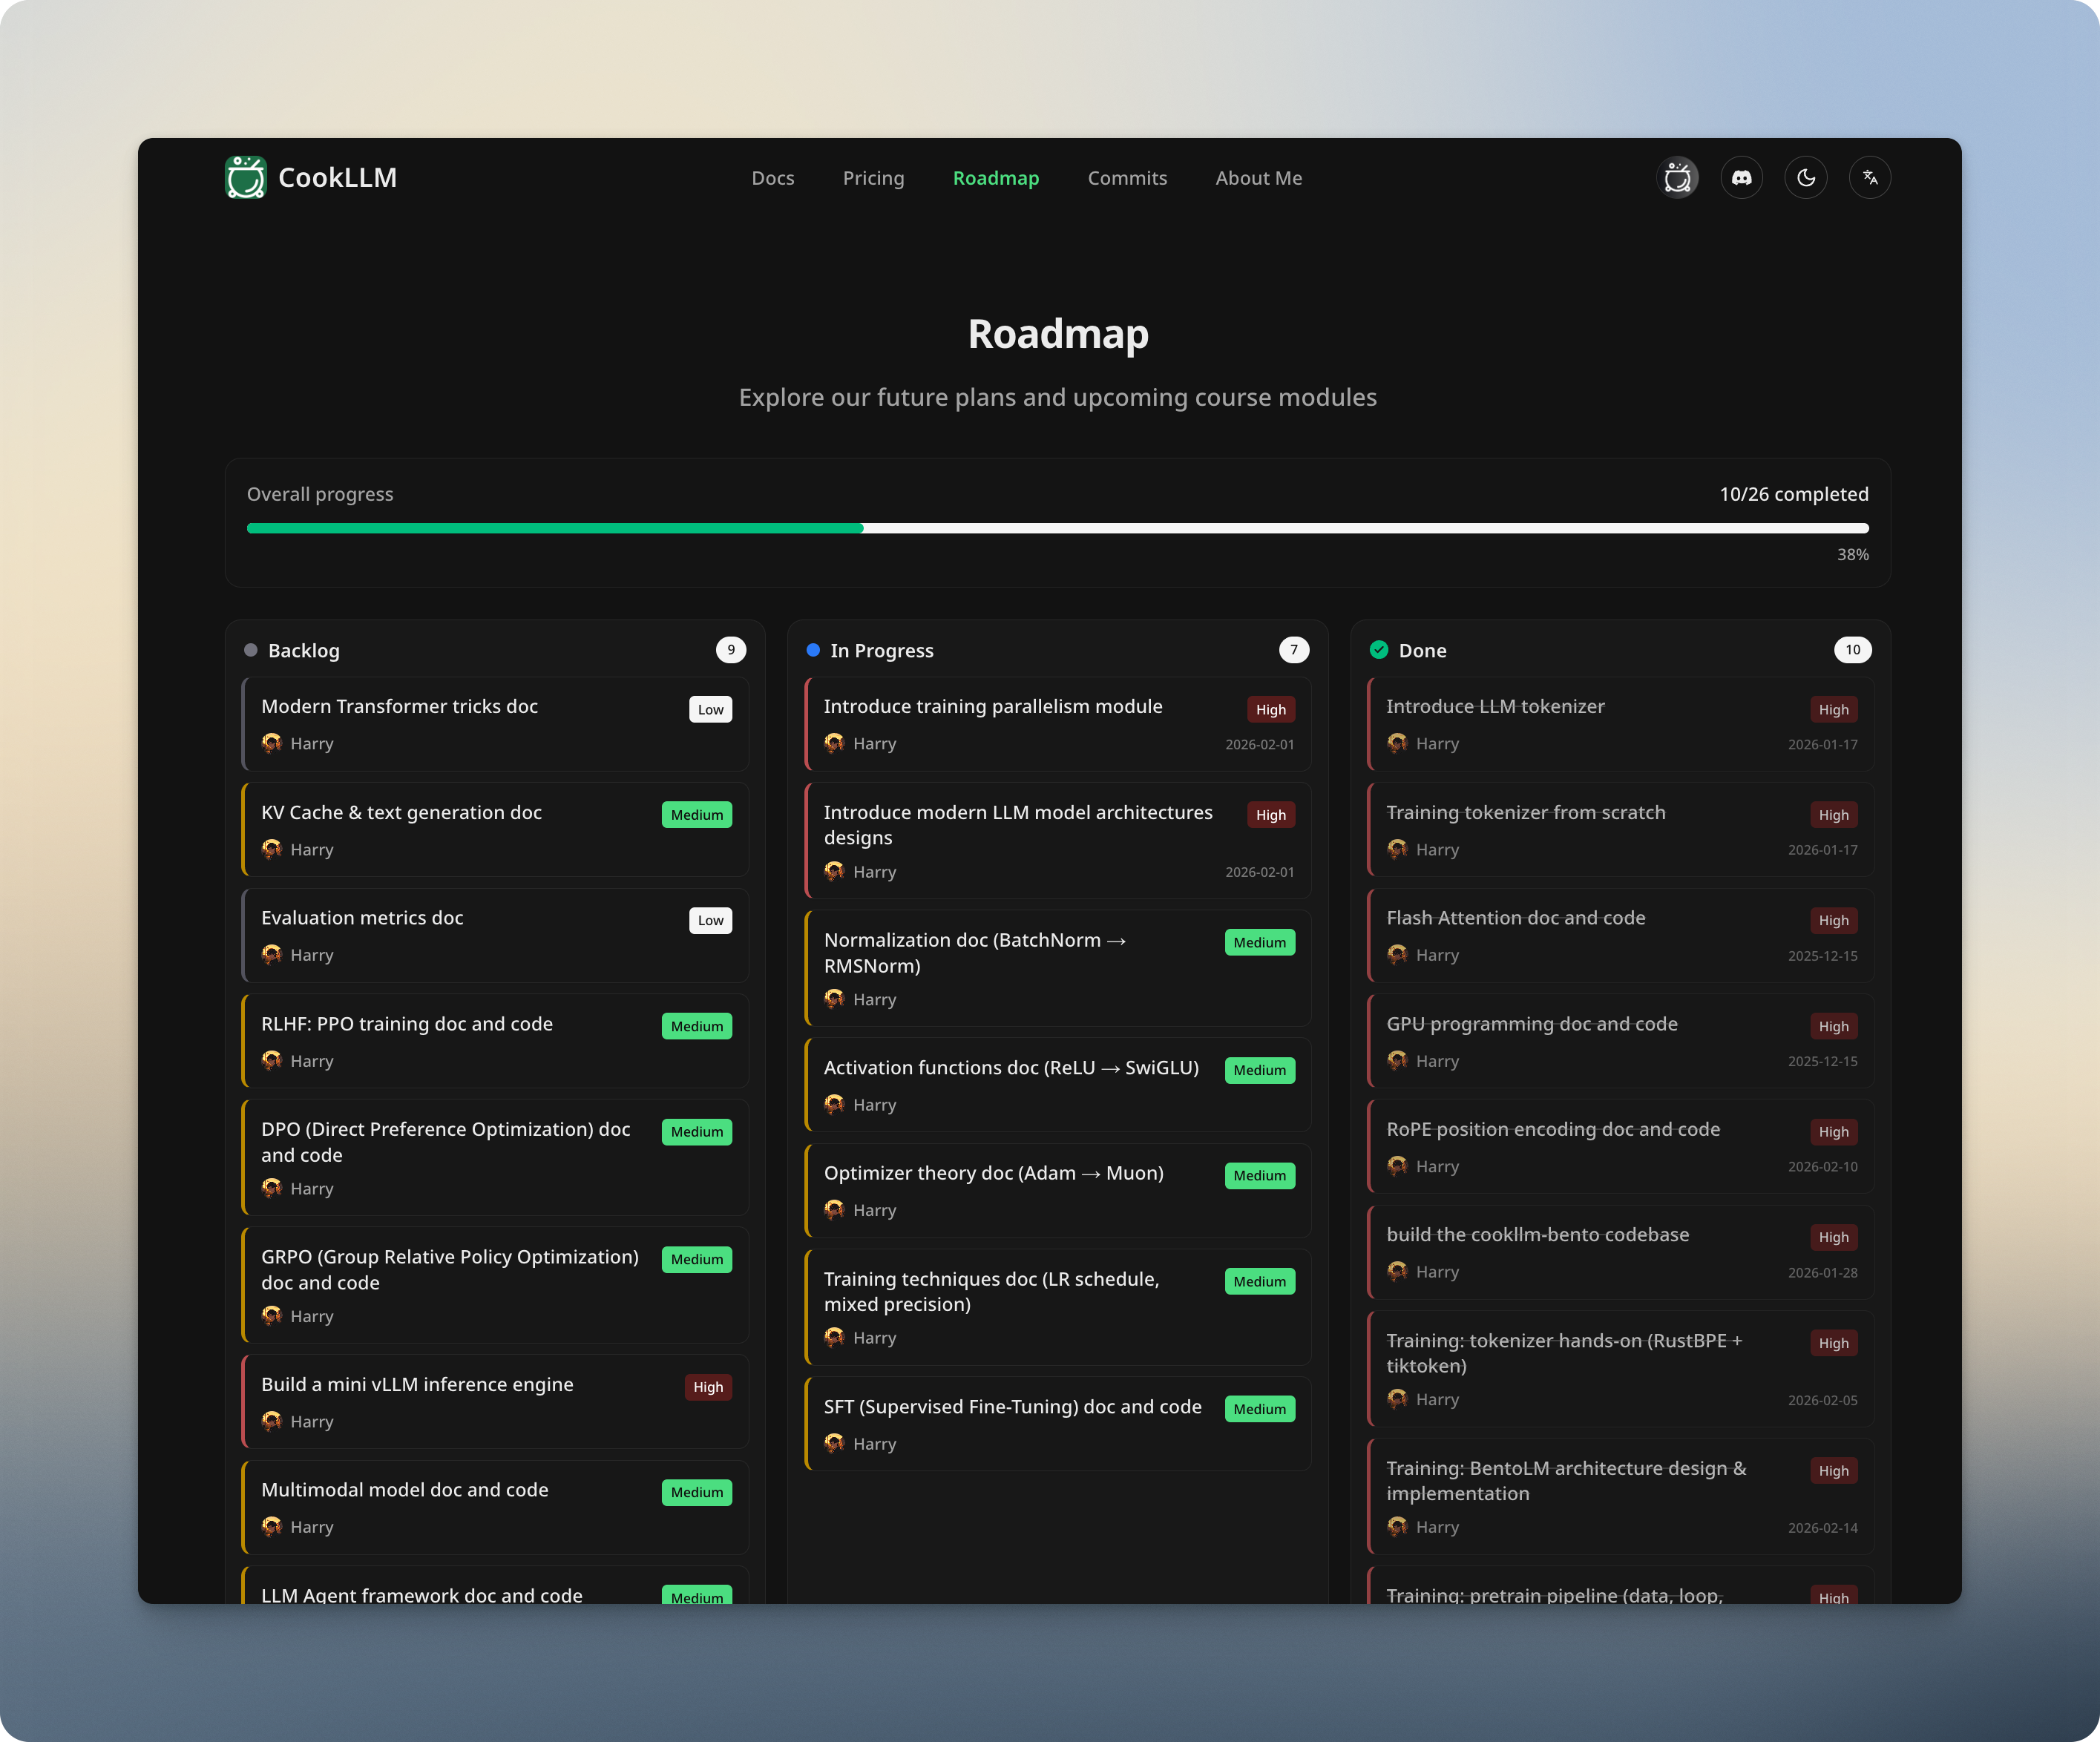
Task: Open the Docs menu item
Action: pos(772,178)
